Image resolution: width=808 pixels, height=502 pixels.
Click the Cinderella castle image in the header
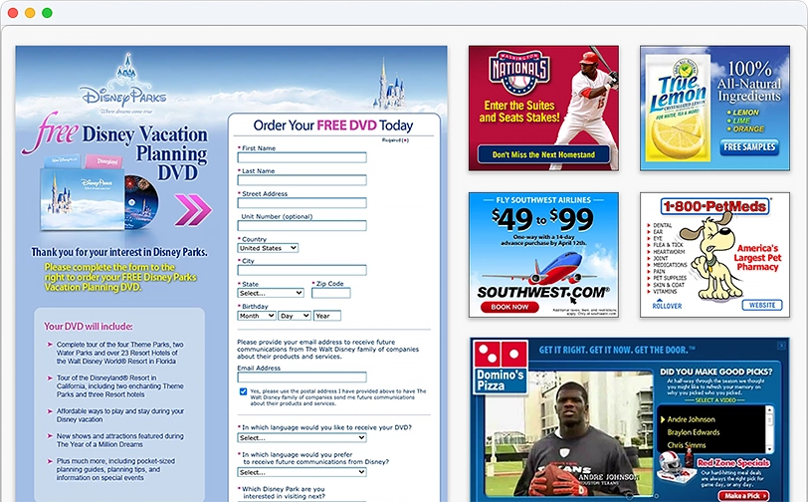(x=389, y=86)
